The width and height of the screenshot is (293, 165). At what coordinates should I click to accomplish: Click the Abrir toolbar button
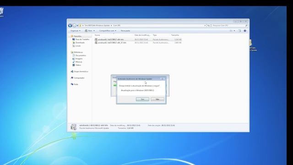(88, 31)
